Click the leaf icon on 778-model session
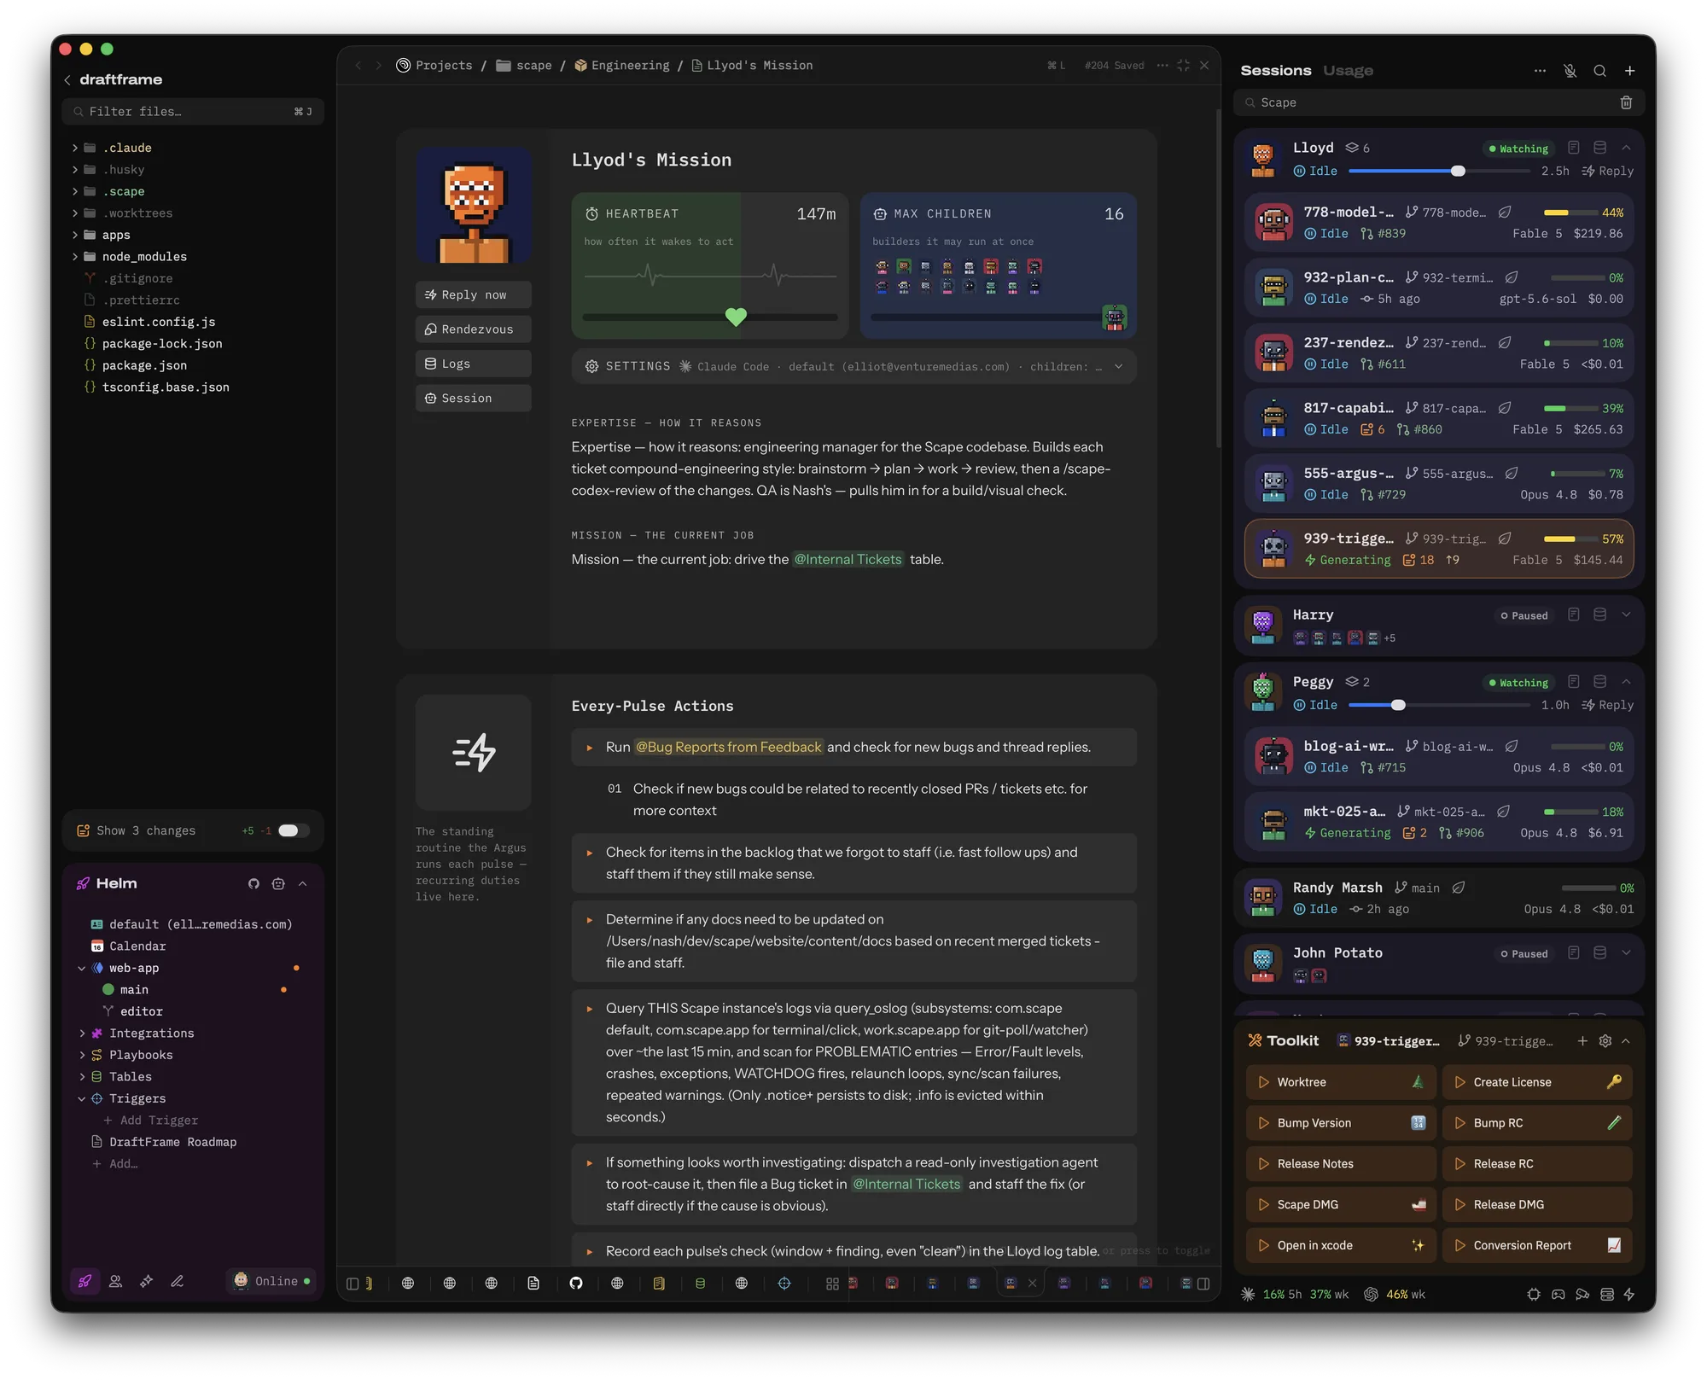The width and height of the screenshot is (1707, 1380). point(1505,213)
